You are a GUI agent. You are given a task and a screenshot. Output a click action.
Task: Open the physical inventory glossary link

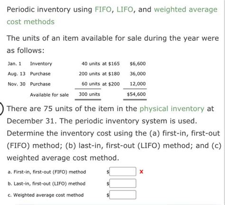pyautogui.click(x=172, y=109)
